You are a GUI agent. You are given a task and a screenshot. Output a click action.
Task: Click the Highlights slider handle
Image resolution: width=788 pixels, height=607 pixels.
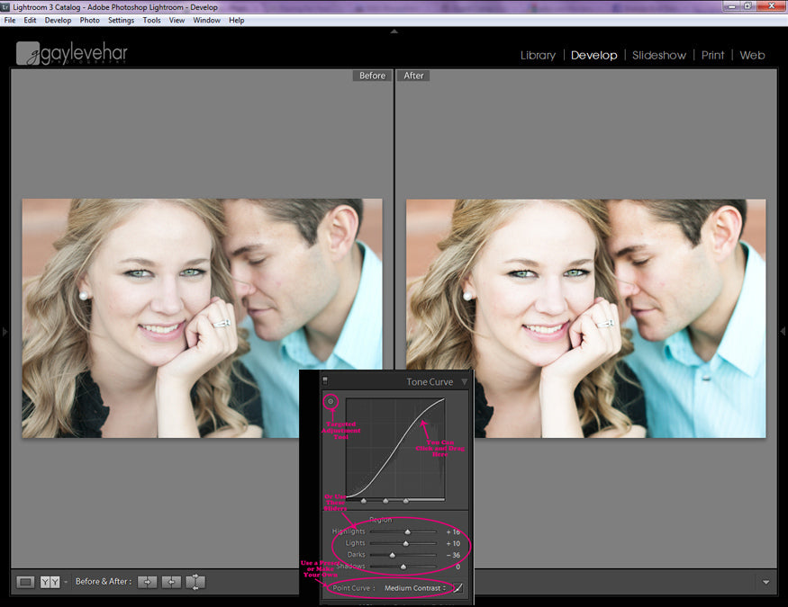click(x=407, y=531)
